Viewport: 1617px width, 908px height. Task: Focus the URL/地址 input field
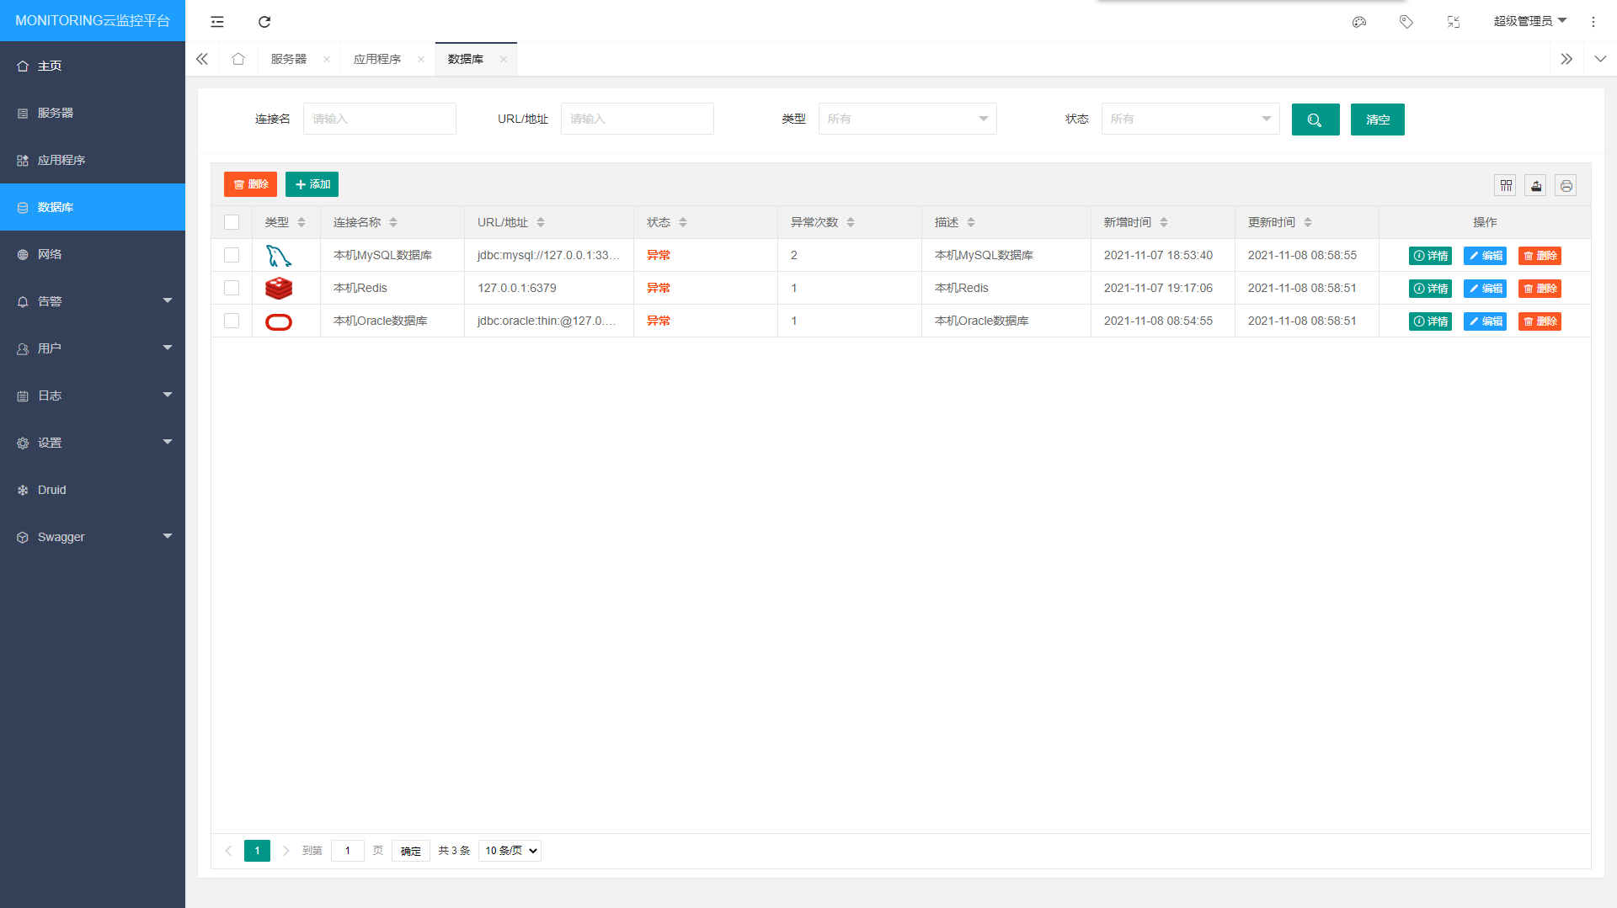tap(638, 119)
